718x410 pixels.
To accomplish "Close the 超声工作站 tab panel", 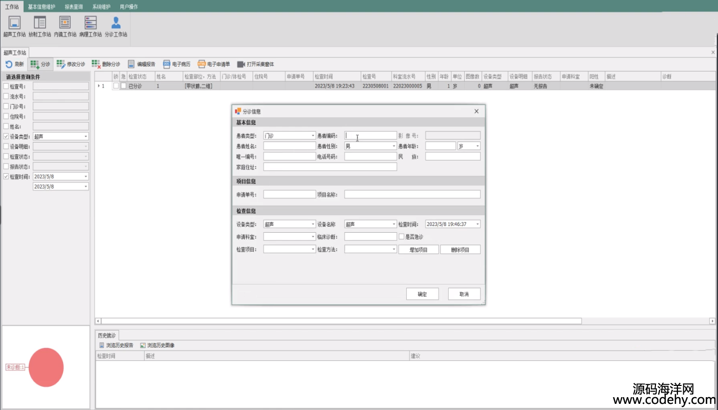I will 713,52.
